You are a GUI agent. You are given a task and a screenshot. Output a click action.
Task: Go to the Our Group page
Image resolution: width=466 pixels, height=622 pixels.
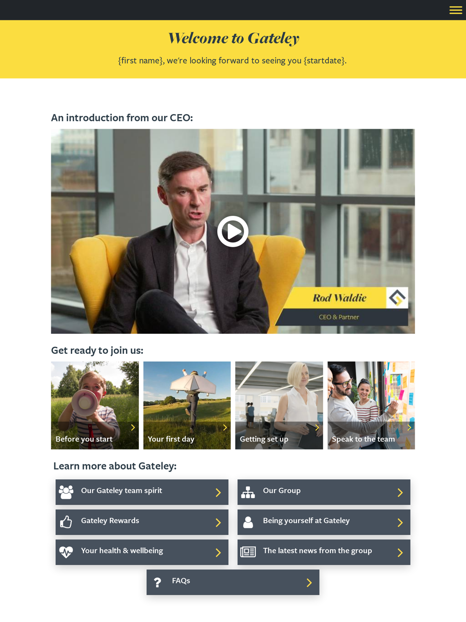324,492
